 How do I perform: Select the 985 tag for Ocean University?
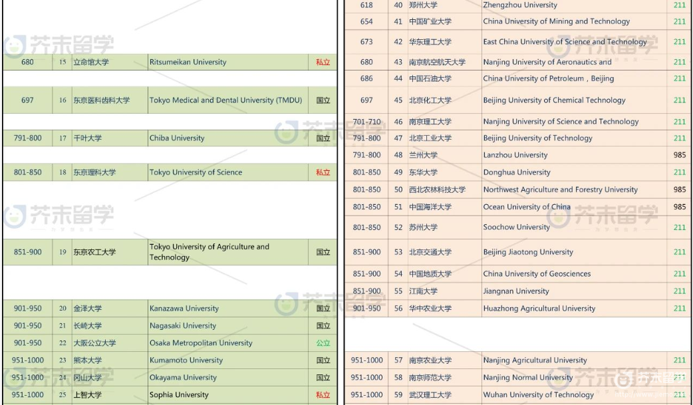679,206
